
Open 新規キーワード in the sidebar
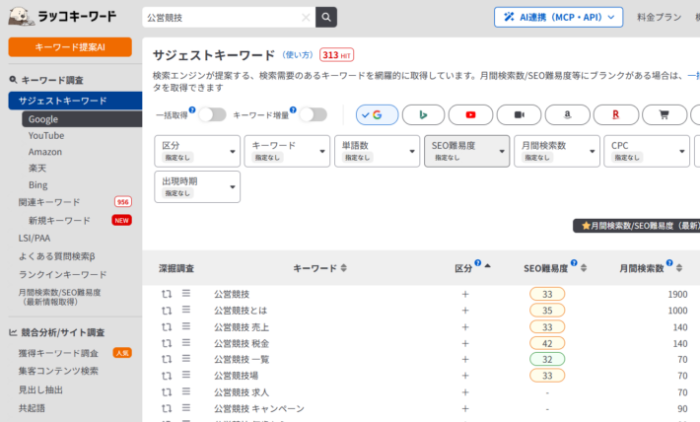pos(59,221)
